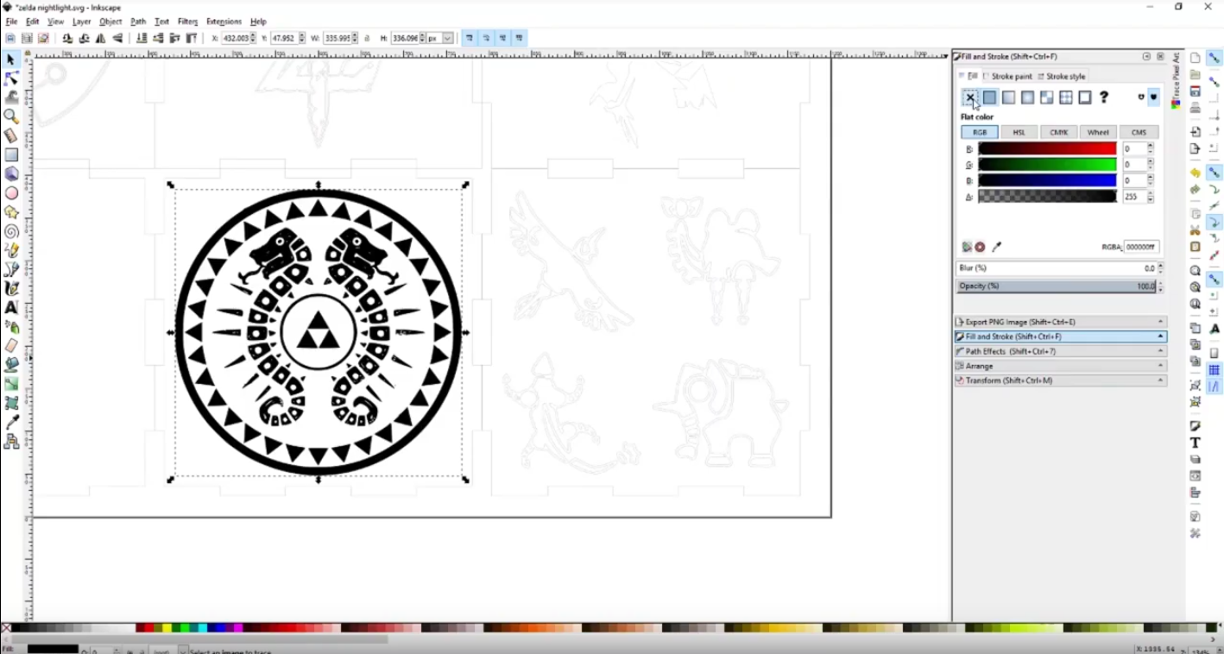The height and width of the screenshot is (654, 1224).
Task: Set fill to Unset paint (question mark)
Action: tap(1103, 97)
